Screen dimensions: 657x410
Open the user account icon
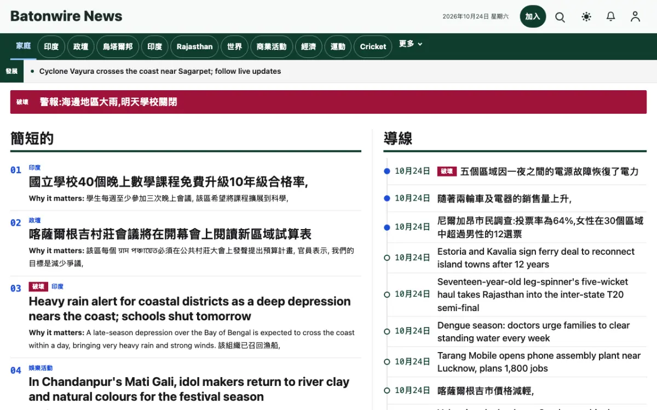pyautogui.click(x=635, y=17)
